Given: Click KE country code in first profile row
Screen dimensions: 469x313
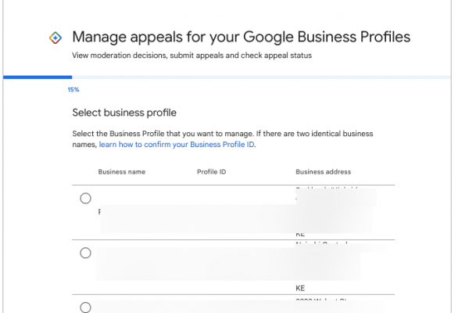Looking at the screenshot, I should 300,233.
